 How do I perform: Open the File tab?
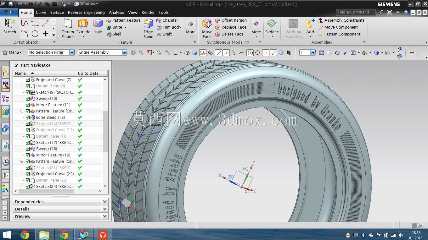(x=9, y=12)
